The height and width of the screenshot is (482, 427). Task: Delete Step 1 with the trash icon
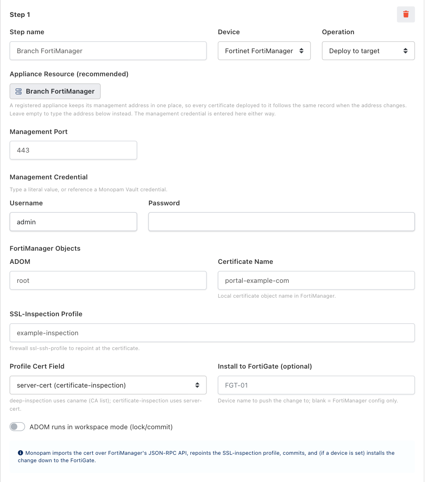click(x=406, y=14)
